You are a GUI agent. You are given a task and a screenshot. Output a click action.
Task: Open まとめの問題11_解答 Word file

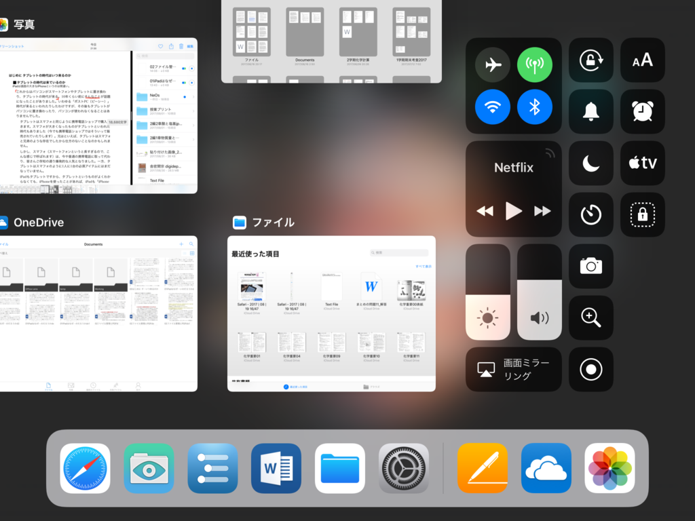[x=371, y=290]
